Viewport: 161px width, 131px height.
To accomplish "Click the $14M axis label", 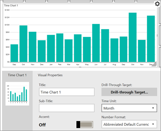I will click(7, 10).
